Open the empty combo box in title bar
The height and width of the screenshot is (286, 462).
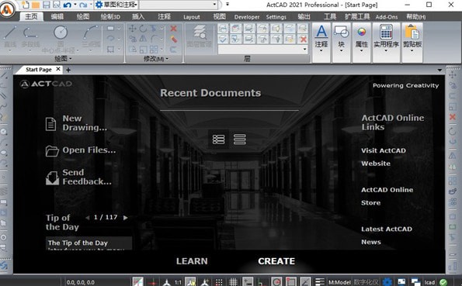click(179, 5)
